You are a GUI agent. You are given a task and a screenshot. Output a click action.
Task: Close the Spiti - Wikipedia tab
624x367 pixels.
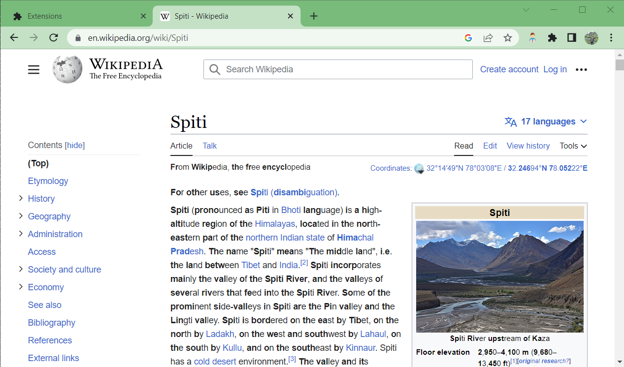click(291, 16)
